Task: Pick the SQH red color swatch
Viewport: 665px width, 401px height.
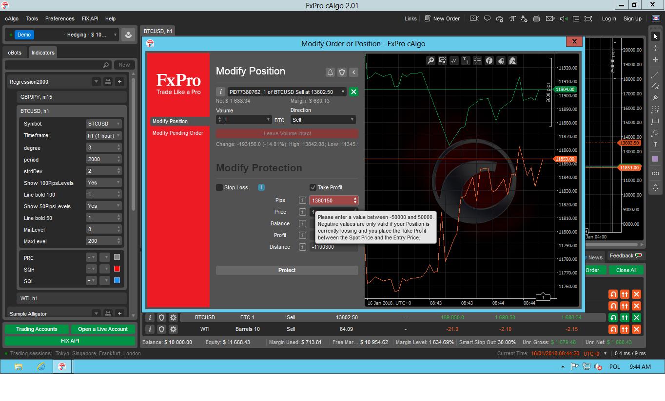Action: pyautogui.click(x=117, y=269)
